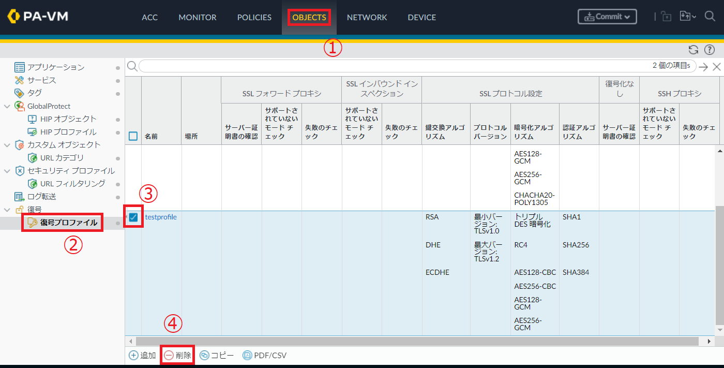Collapse the GlobalProtect tree node
This screenshot has height=368, width=724.
7,106
